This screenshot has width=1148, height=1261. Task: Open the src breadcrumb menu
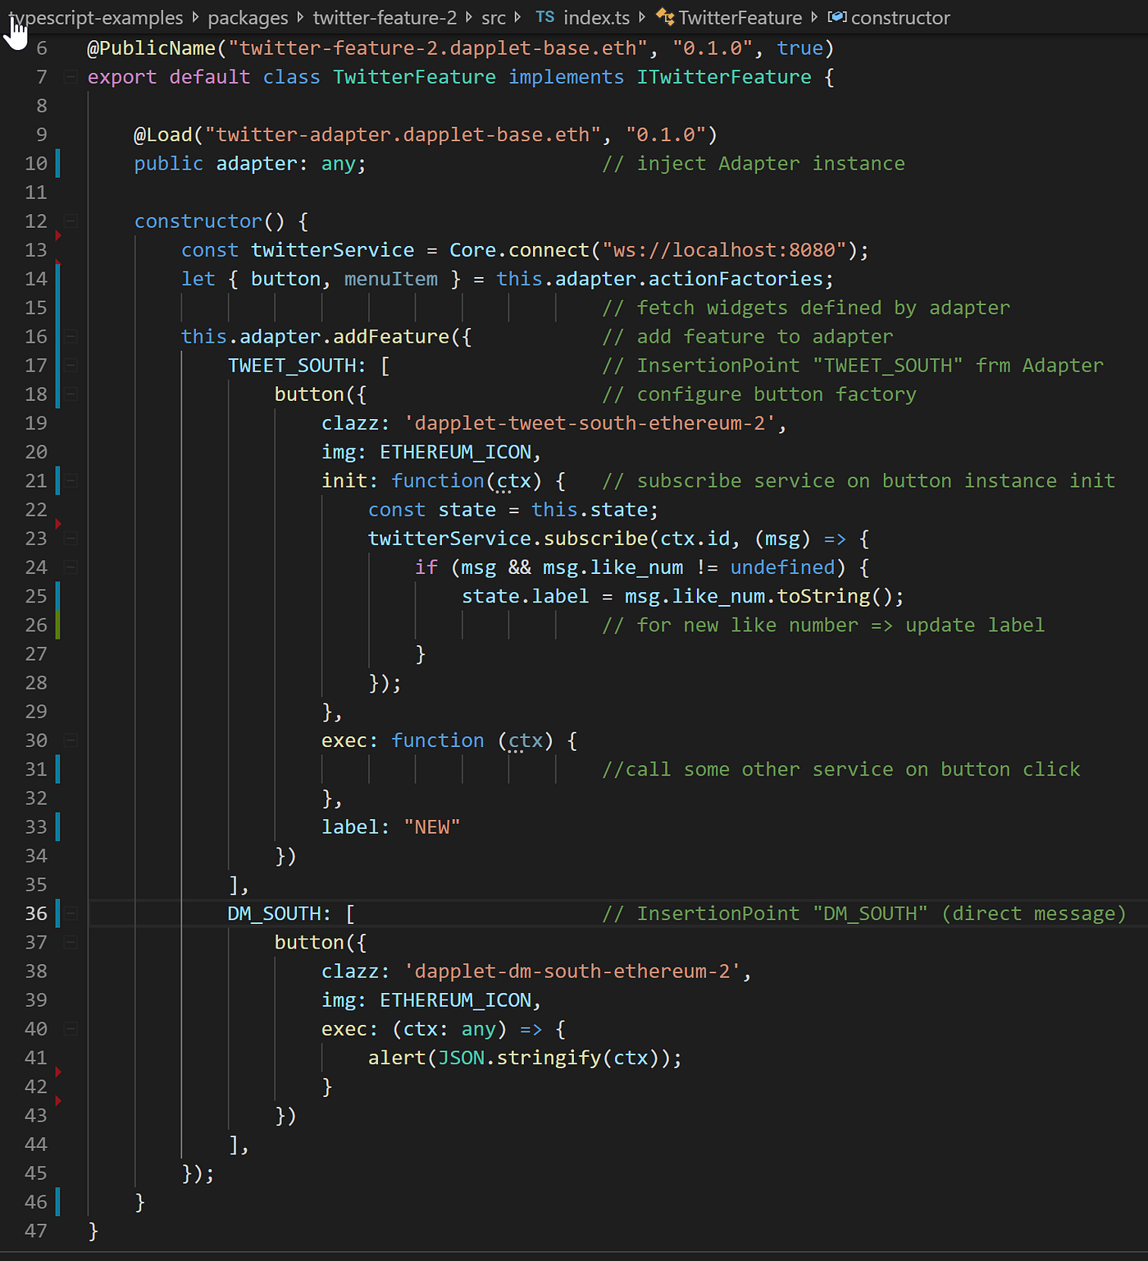[493, 17]
